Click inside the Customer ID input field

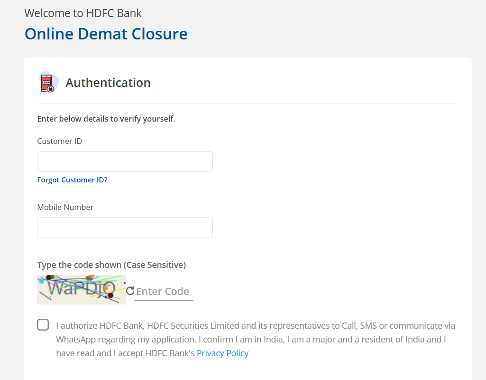pyautogui.click(x=125, y=161)
